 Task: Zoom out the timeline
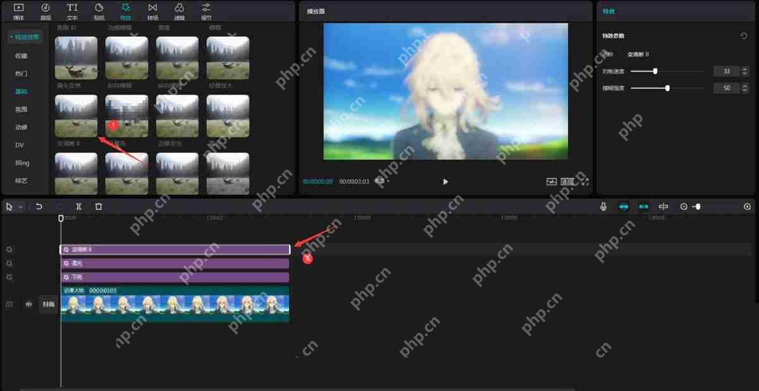point(684,207)
